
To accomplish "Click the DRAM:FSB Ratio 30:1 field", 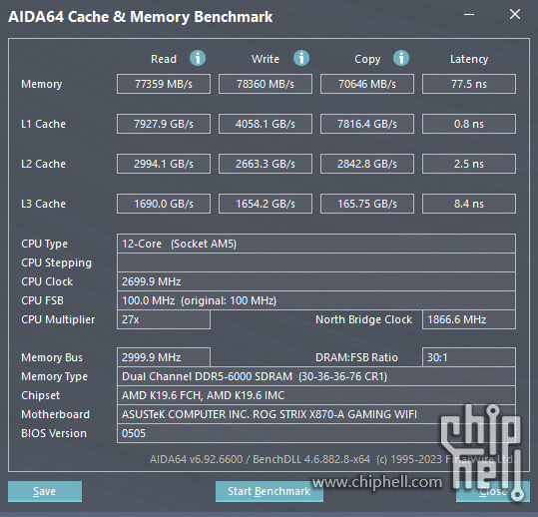I will point(469,357).
